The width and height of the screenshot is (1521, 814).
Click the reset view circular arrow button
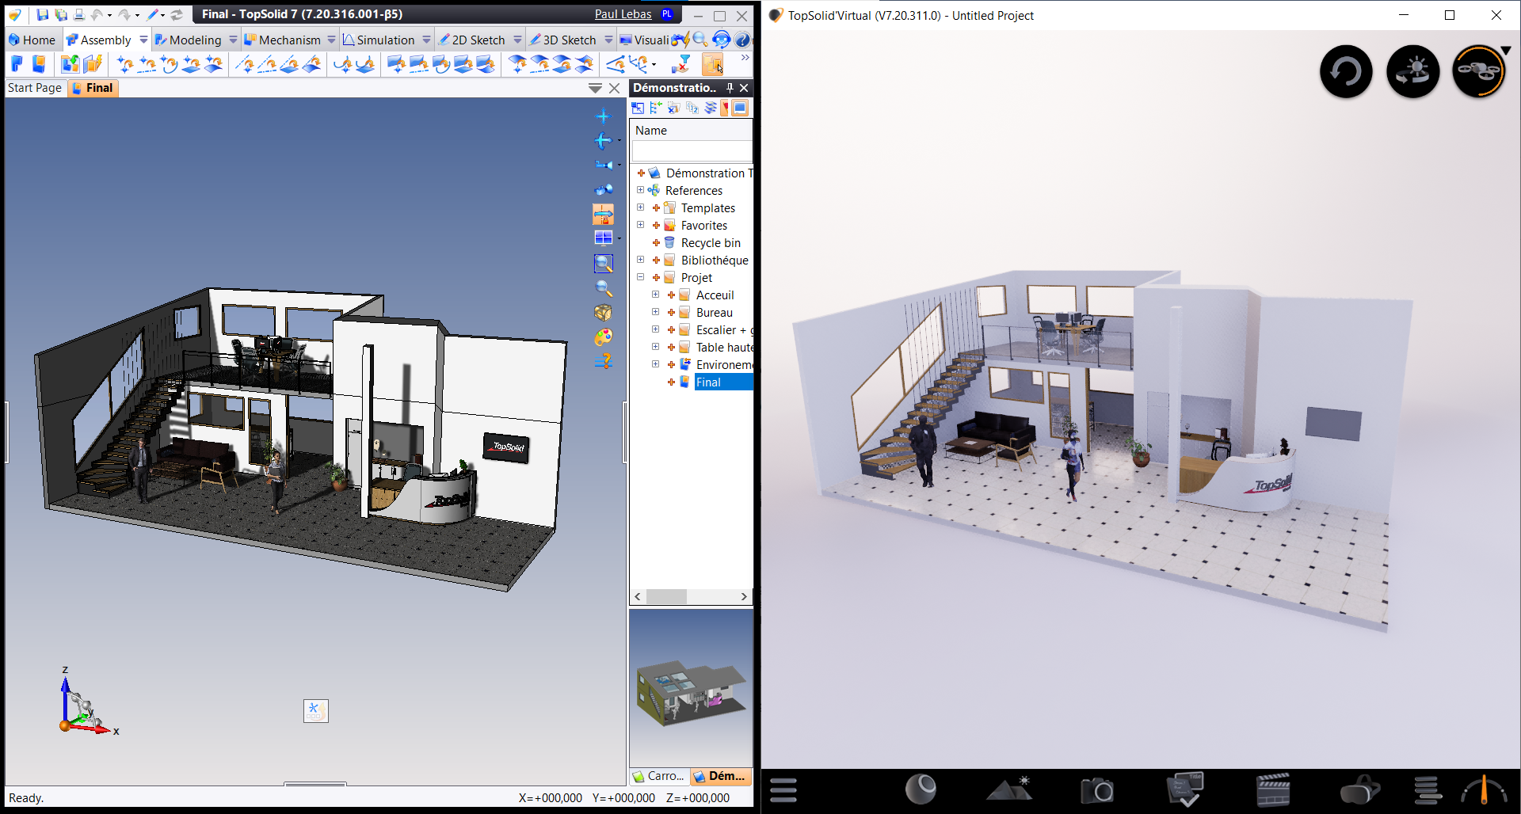(x=1346, y=72)
